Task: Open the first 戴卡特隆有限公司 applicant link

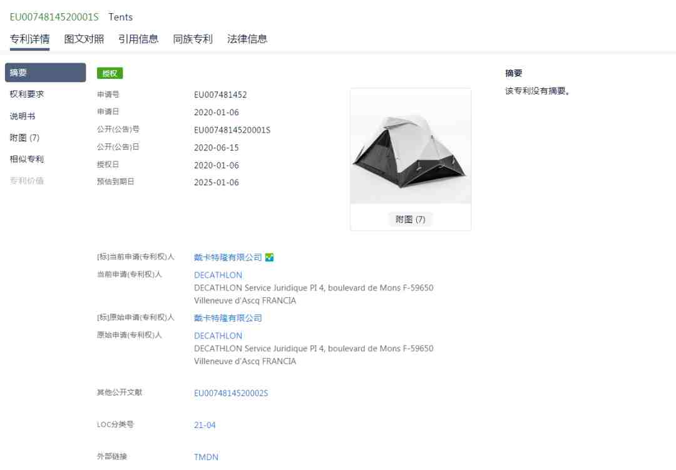Action: point(228,257)
